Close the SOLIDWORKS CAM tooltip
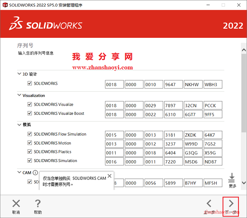This screenshot has height=218, width=247. [109, 176]
